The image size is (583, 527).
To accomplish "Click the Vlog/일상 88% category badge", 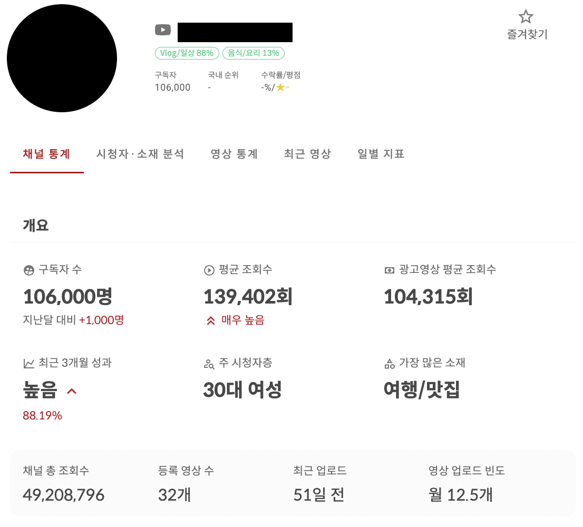I will pyautogui.click(x=187, y=53).
